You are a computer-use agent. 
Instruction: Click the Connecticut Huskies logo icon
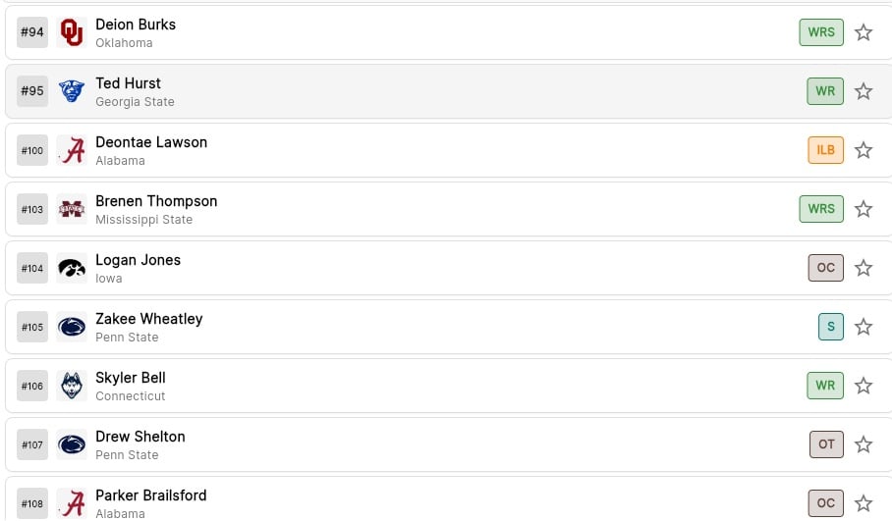coord(72,386)
